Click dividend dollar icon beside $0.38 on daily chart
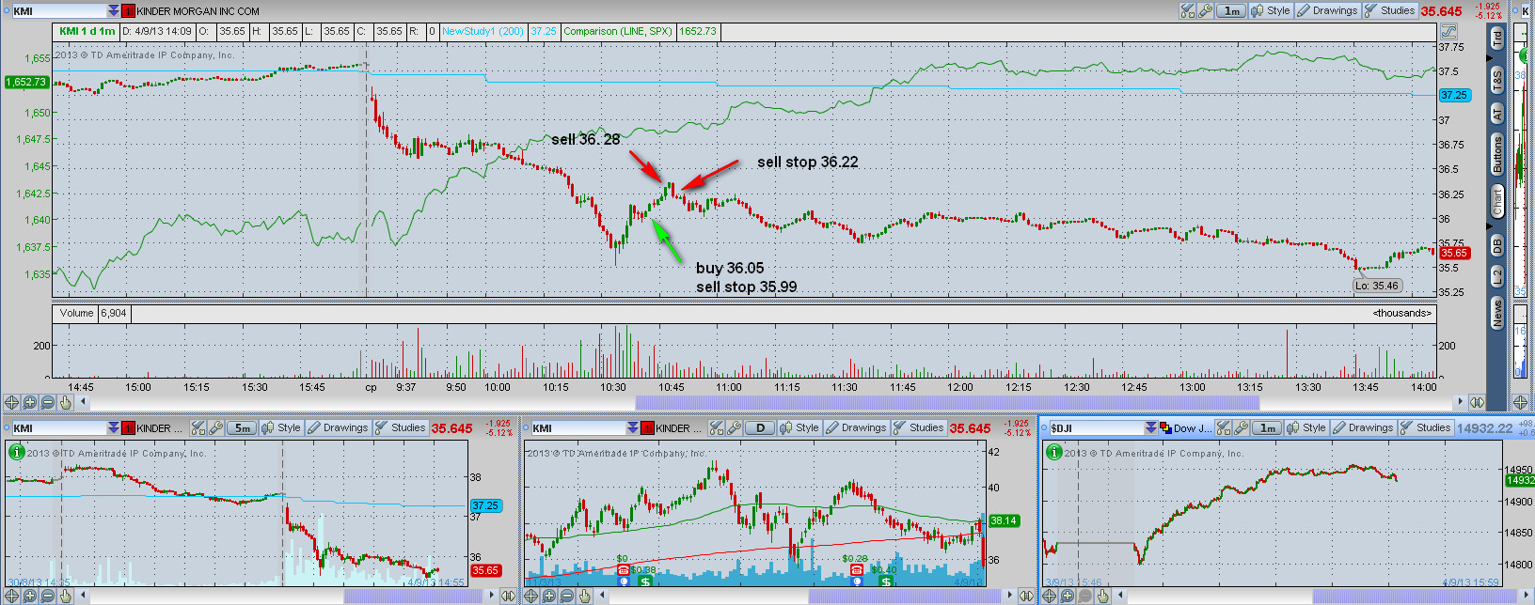Viewport: 1535px width, 605px height. pos(646,582)
